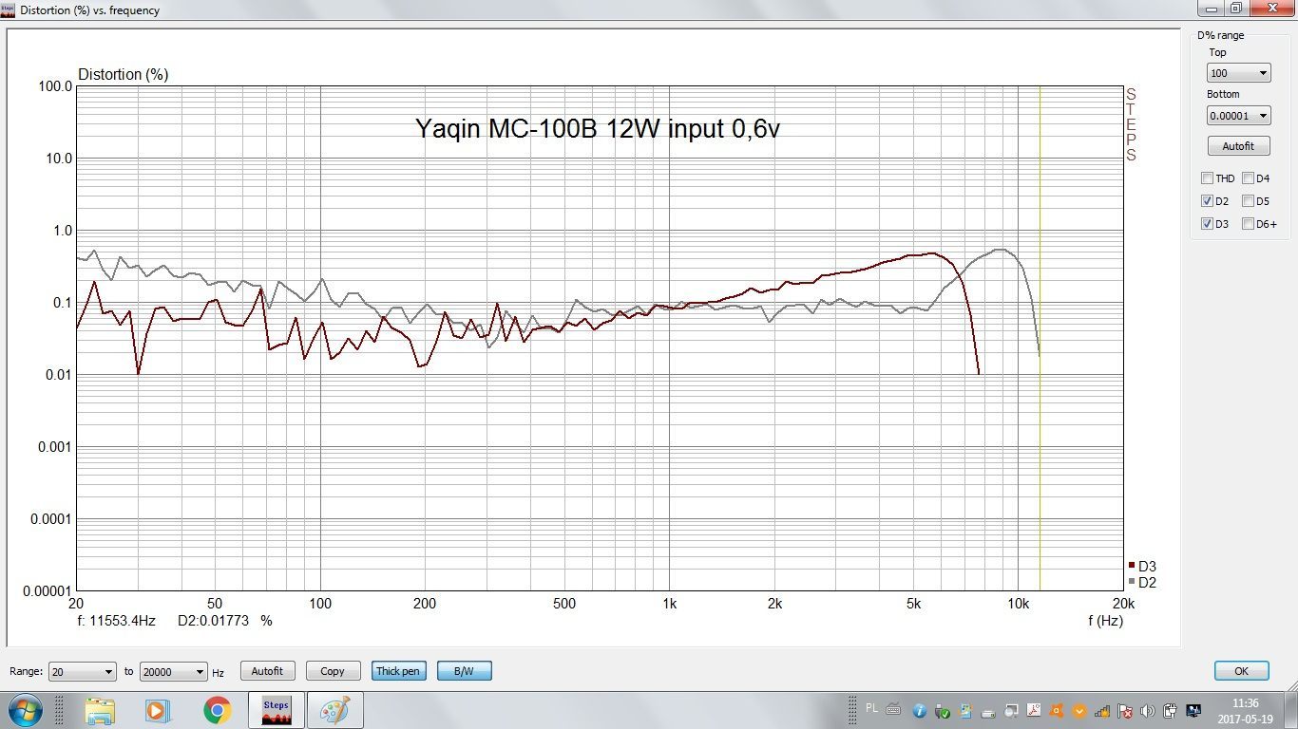The width and height of the screenshot is (1298, 729).
Task: Open the Windows Start menu
Action: [24, 710]
